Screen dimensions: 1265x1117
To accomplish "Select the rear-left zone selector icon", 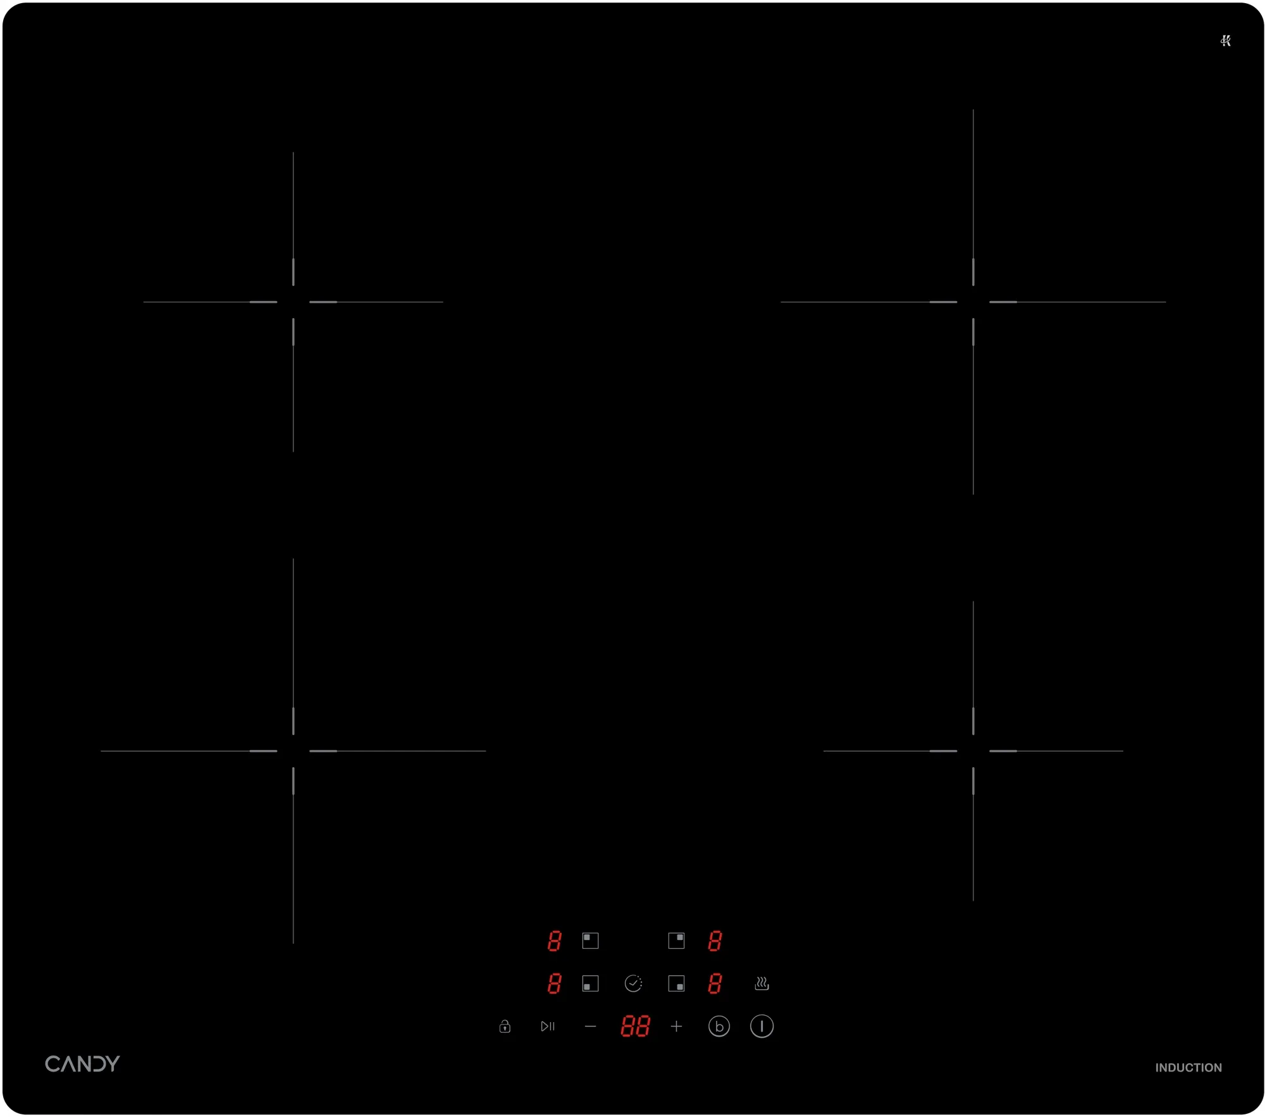I will click(x=590, y=940).
